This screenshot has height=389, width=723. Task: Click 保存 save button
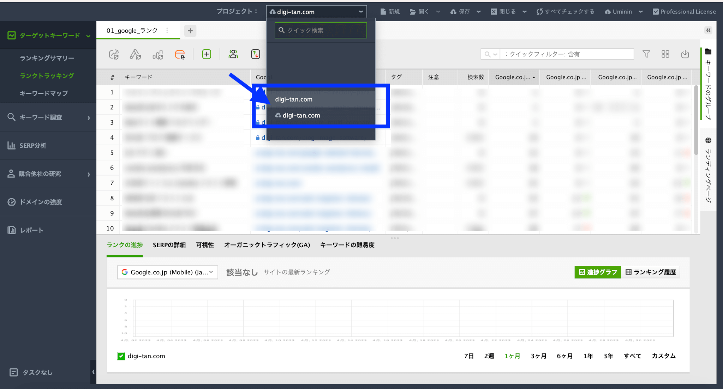pyautogui.click(x=460, y=12)
